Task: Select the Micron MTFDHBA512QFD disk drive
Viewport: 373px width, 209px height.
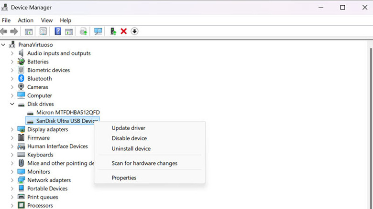Action: [68, 113]
